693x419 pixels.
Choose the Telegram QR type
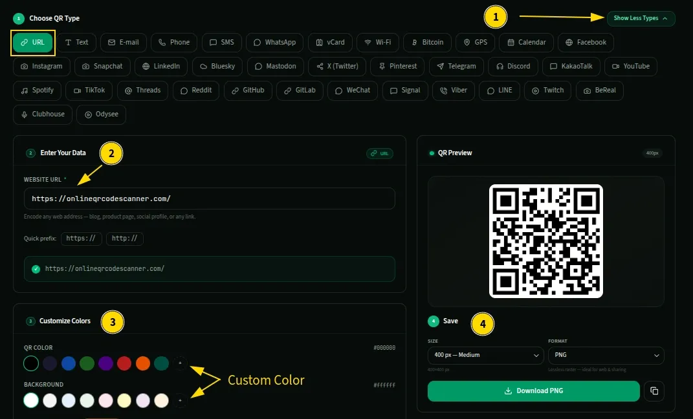point(456,66)
